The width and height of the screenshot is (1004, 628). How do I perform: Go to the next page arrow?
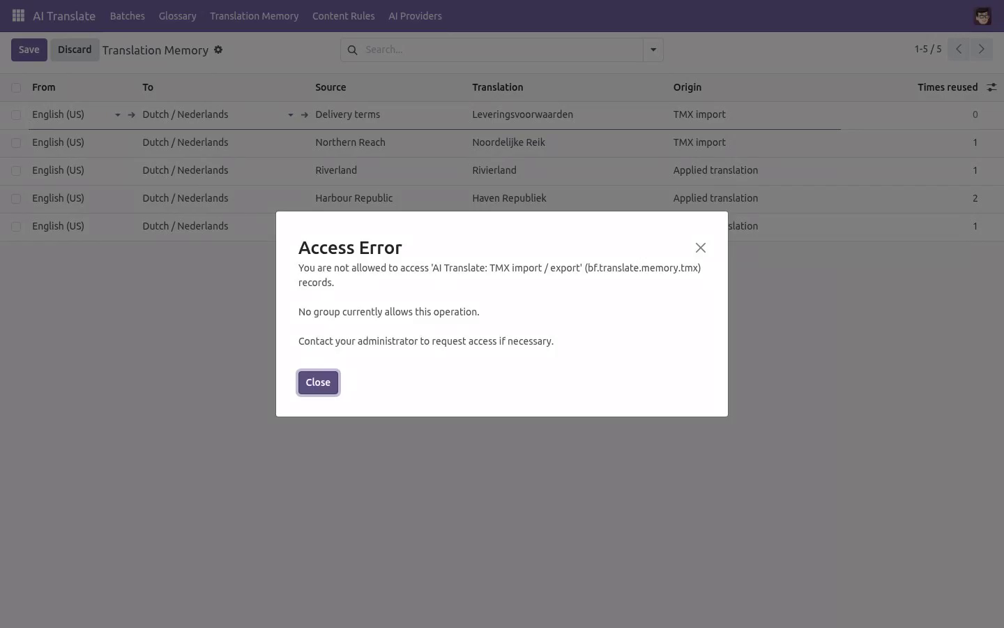(x=981, y=49)
